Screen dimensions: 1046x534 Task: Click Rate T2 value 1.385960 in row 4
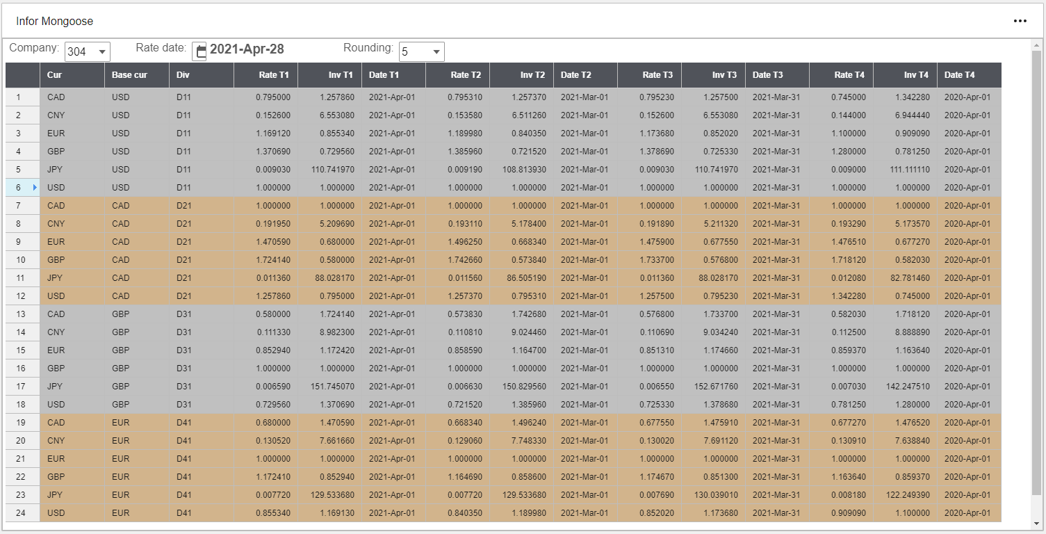458,151
